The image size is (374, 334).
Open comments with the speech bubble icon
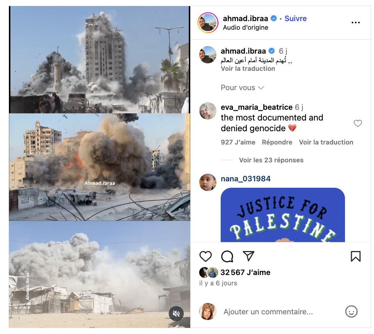[x=227, y=256]
